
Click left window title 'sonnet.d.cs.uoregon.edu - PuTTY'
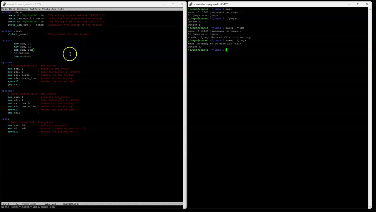[24, 4]
